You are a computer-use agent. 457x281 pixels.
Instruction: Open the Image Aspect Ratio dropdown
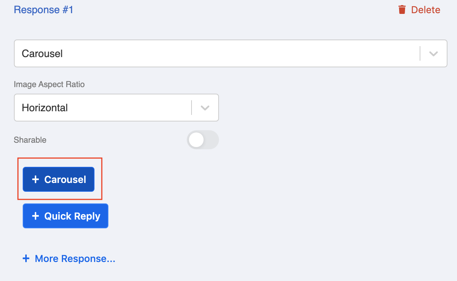[x=110, y=108]
